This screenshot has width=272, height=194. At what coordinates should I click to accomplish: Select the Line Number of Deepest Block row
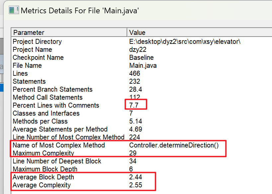click(142, 161)
